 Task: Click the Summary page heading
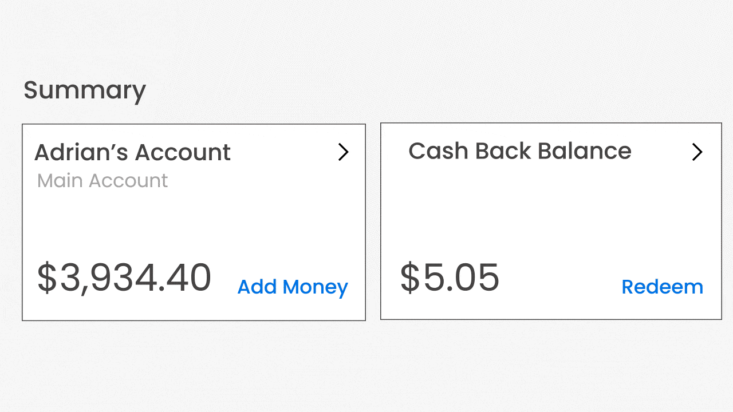pos(85,90)
